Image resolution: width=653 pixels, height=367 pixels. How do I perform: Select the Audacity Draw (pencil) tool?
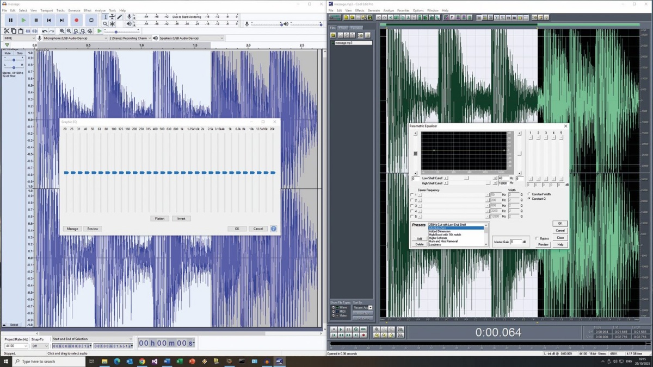[120, 17]
